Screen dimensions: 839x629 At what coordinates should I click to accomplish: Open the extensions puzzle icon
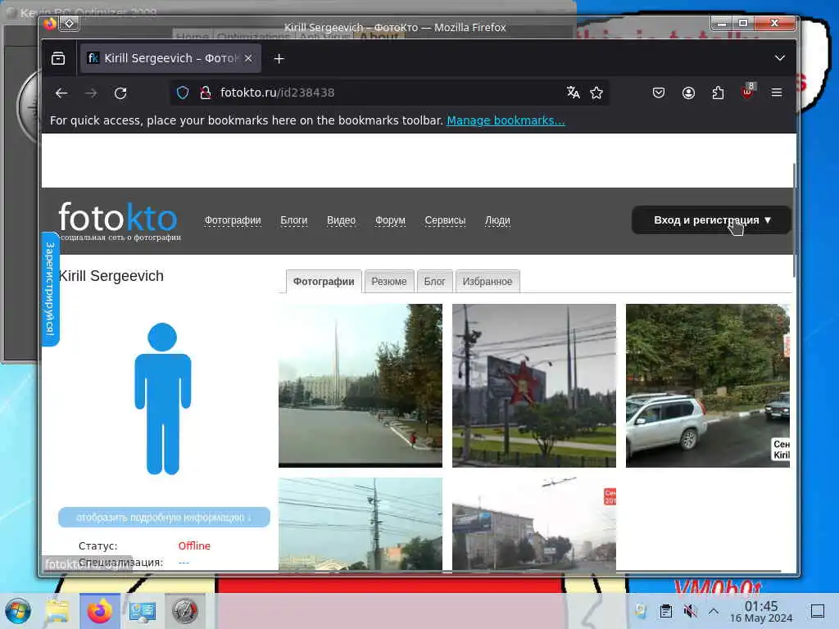click(718, 93)
